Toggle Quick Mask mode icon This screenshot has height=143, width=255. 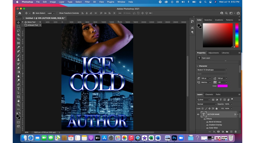click(18, 122)
